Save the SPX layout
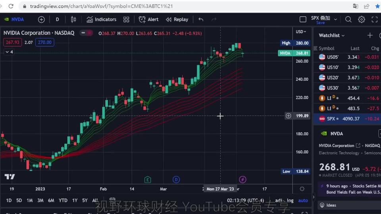 pos(321,23)
